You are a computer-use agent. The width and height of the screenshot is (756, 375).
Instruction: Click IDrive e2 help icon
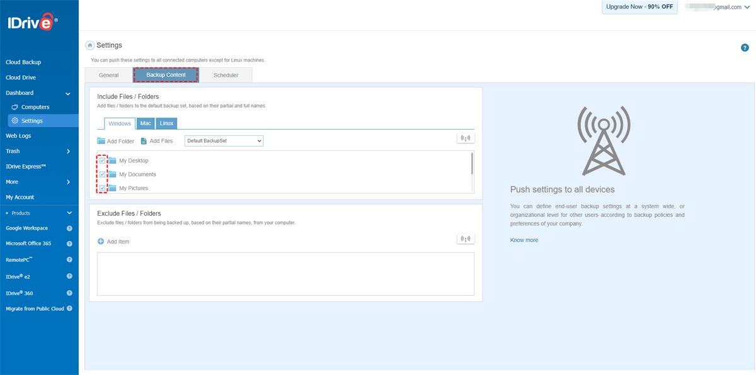pos(69,276)
